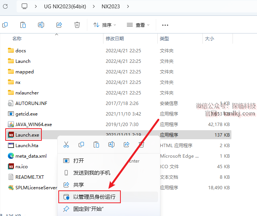Click the 18,490 KB size value

coord(219,187)
